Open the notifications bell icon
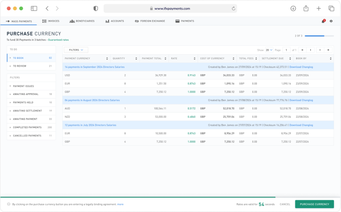Viewport: 341px width, 212px height. 323,21
